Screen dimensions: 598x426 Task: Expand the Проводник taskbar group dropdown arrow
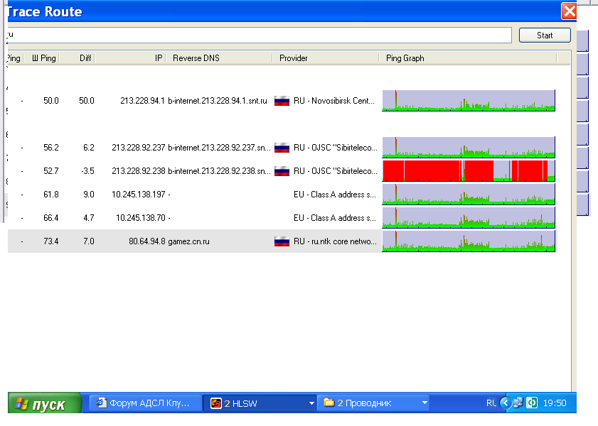pos(425,403)
